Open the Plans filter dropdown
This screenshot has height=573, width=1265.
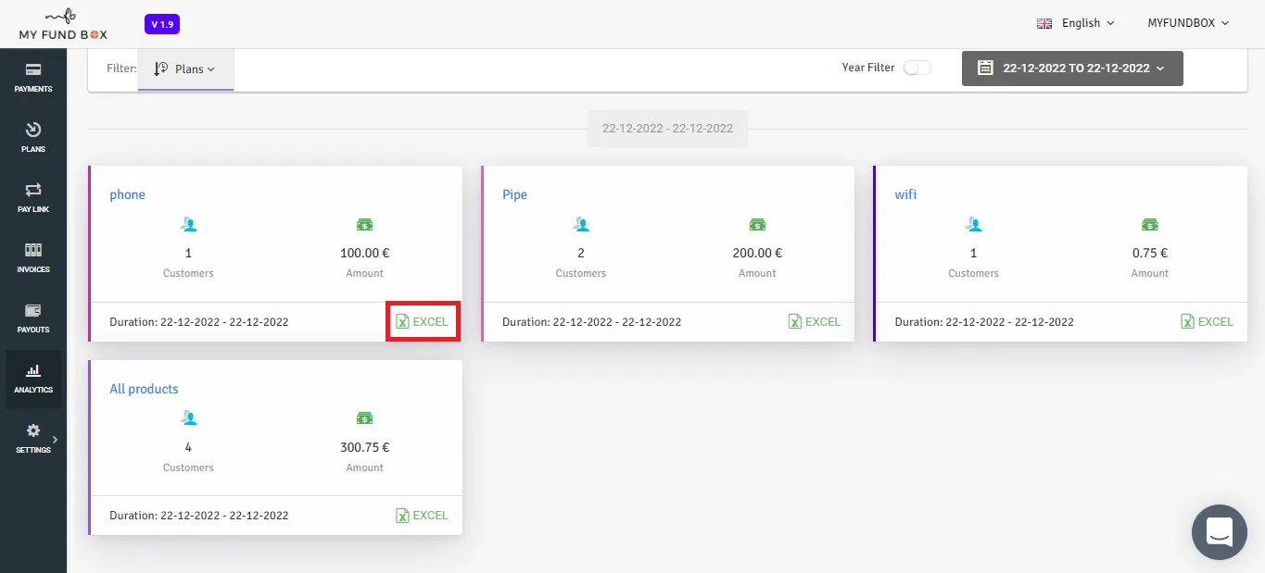185,69
